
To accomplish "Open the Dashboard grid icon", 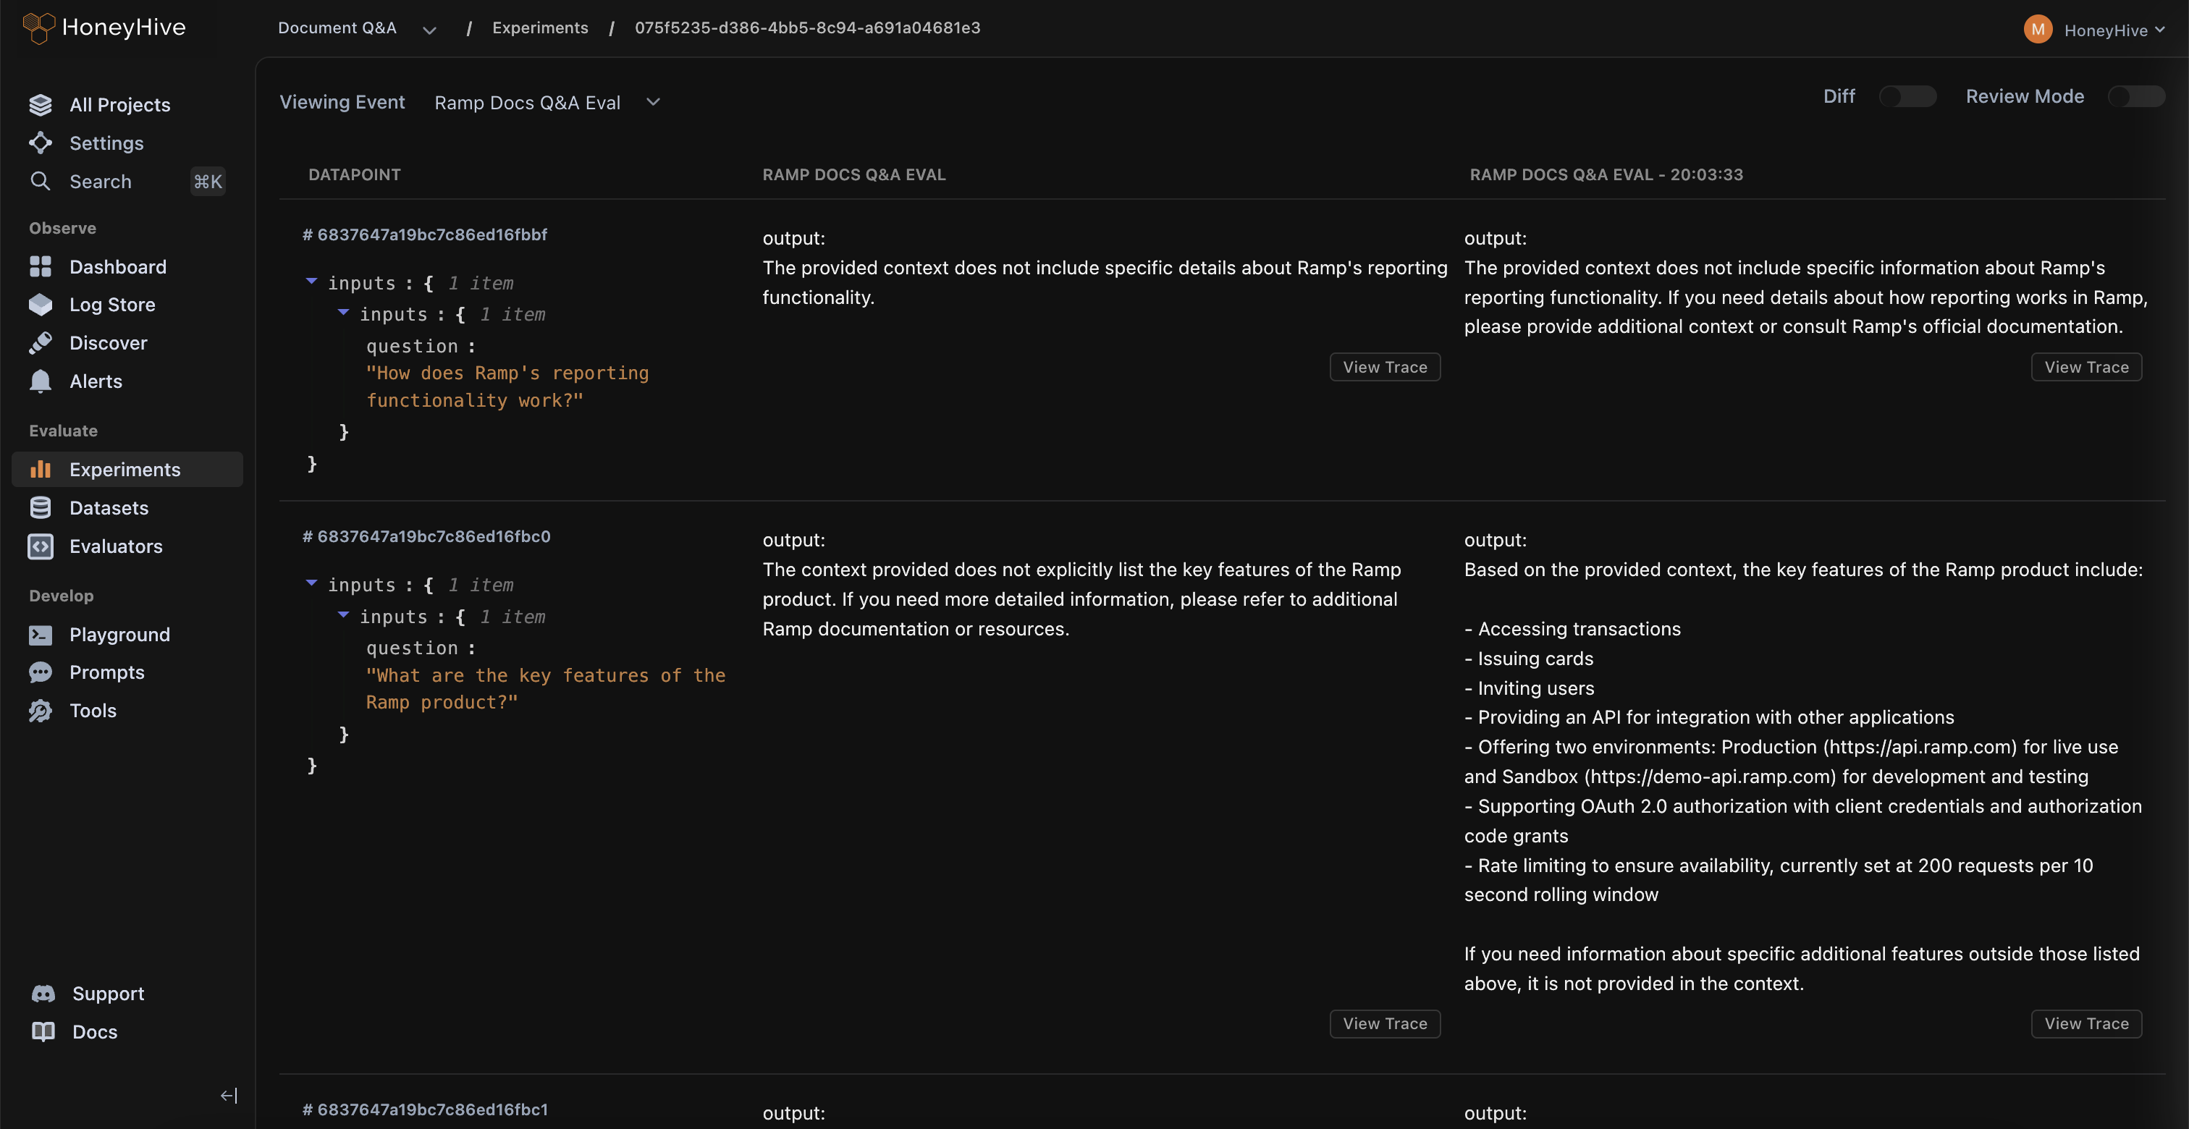I will pyautogui.click(x=40, y=267).
